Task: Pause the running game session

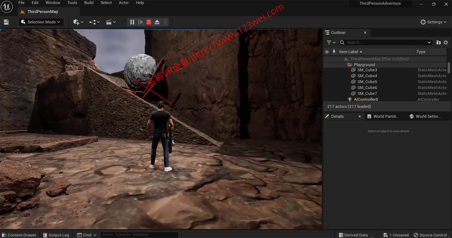Action: point(132,22)
